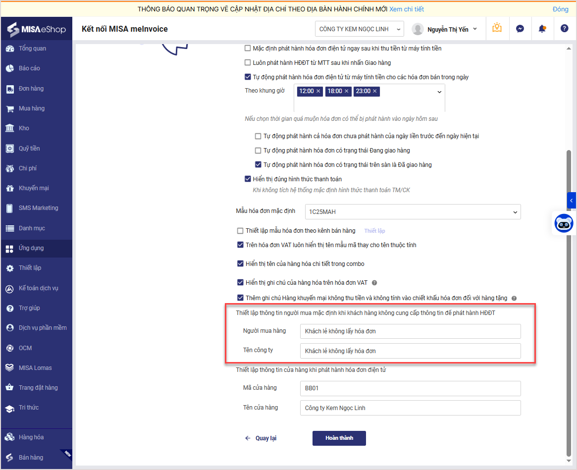Click the Kế toán dịch vụ icon
Viewport: 577px width, 470px height.
[10, 289]
